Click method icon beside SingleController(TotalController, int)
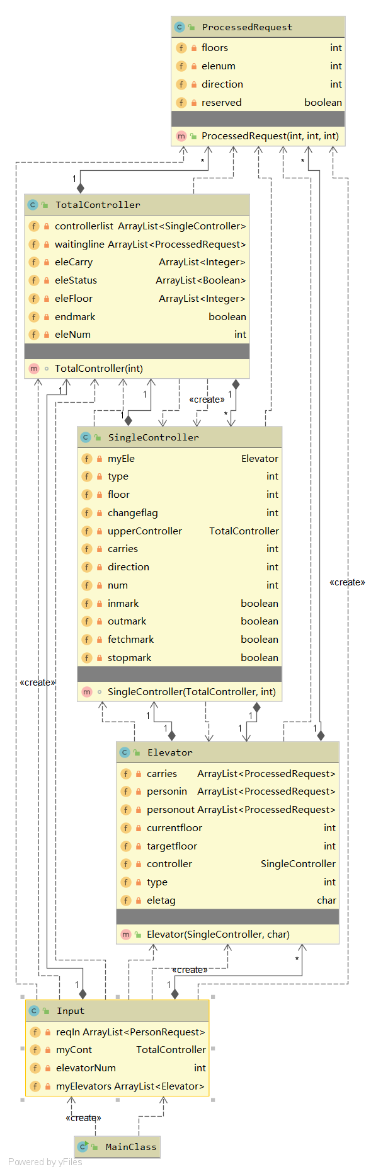The width and height of the screenshot is (383, 1174). point(87,692)
